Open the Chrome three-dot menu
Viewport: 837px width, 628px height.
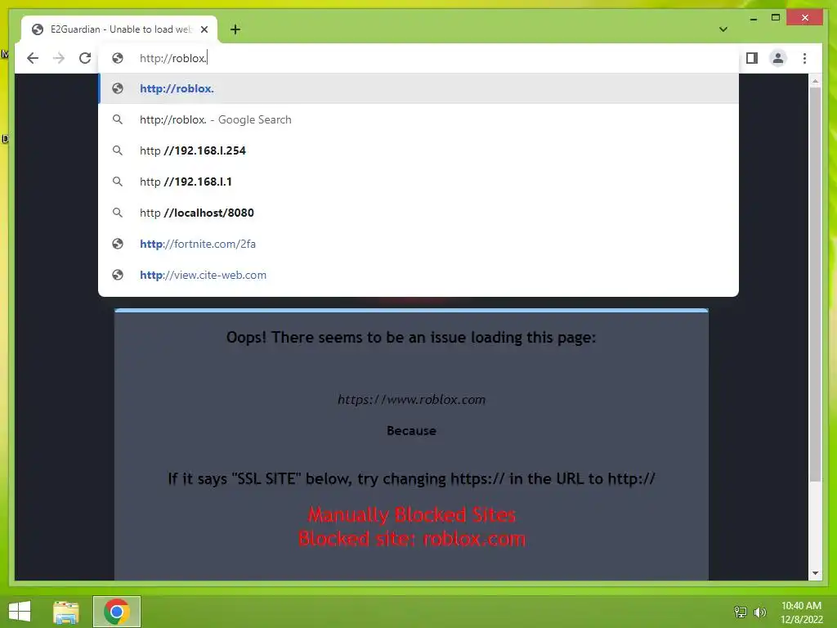point(804,58)
